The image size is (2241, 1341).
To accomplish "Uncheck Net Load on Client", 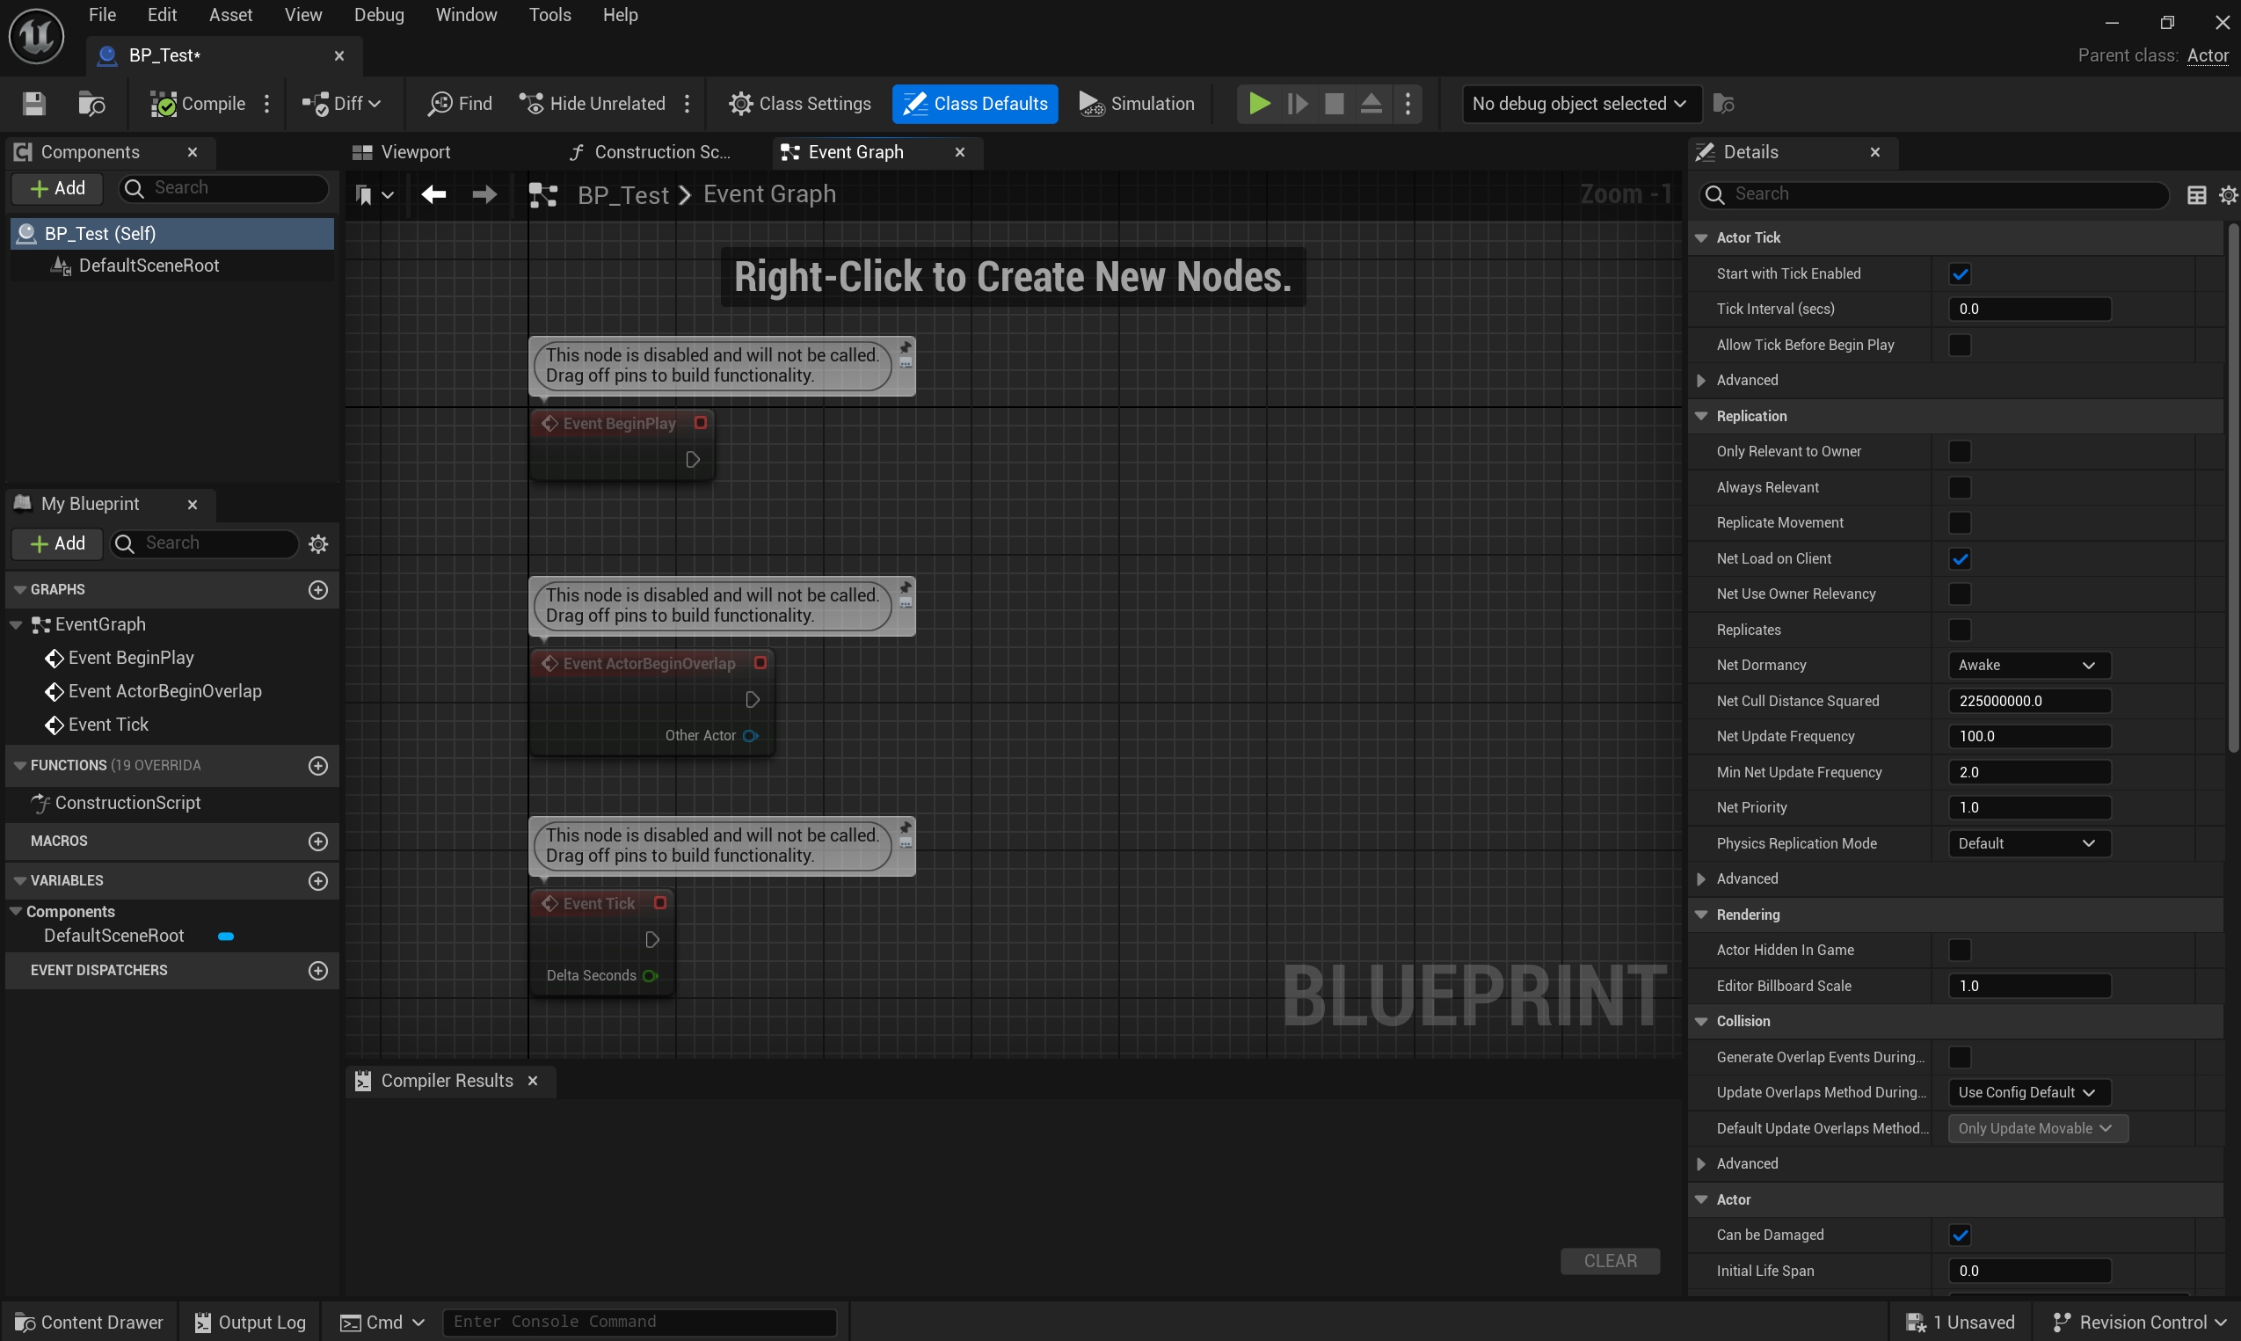I will (x=1960, y=559).
